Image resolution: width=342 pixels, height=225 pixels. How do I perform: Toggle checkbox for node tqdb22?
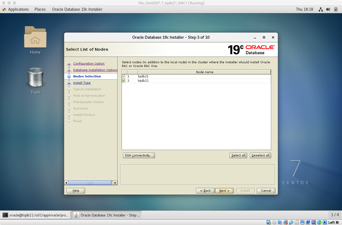124,81
